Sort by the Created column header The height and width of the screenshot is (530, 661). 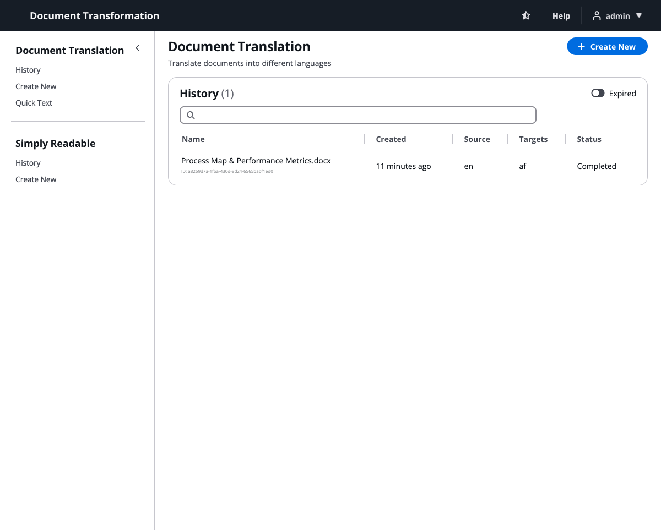391,139
